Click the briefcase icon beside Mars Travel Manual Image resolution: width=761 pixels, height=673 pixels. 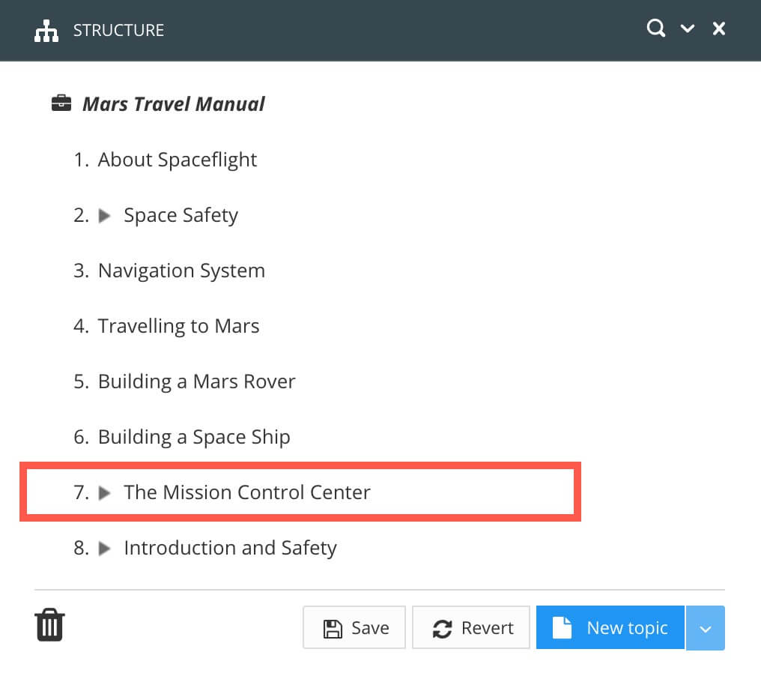pyautogui.click(x=61, y=103)
